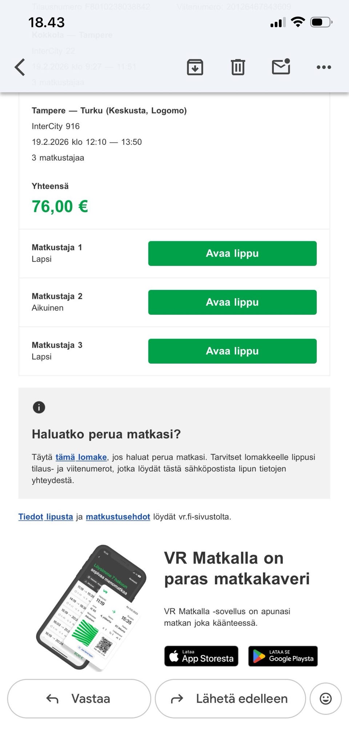This screenshot has height=756, width=349.
Task: Open ticket for Matkustaja 3
Action: (232, 351)
